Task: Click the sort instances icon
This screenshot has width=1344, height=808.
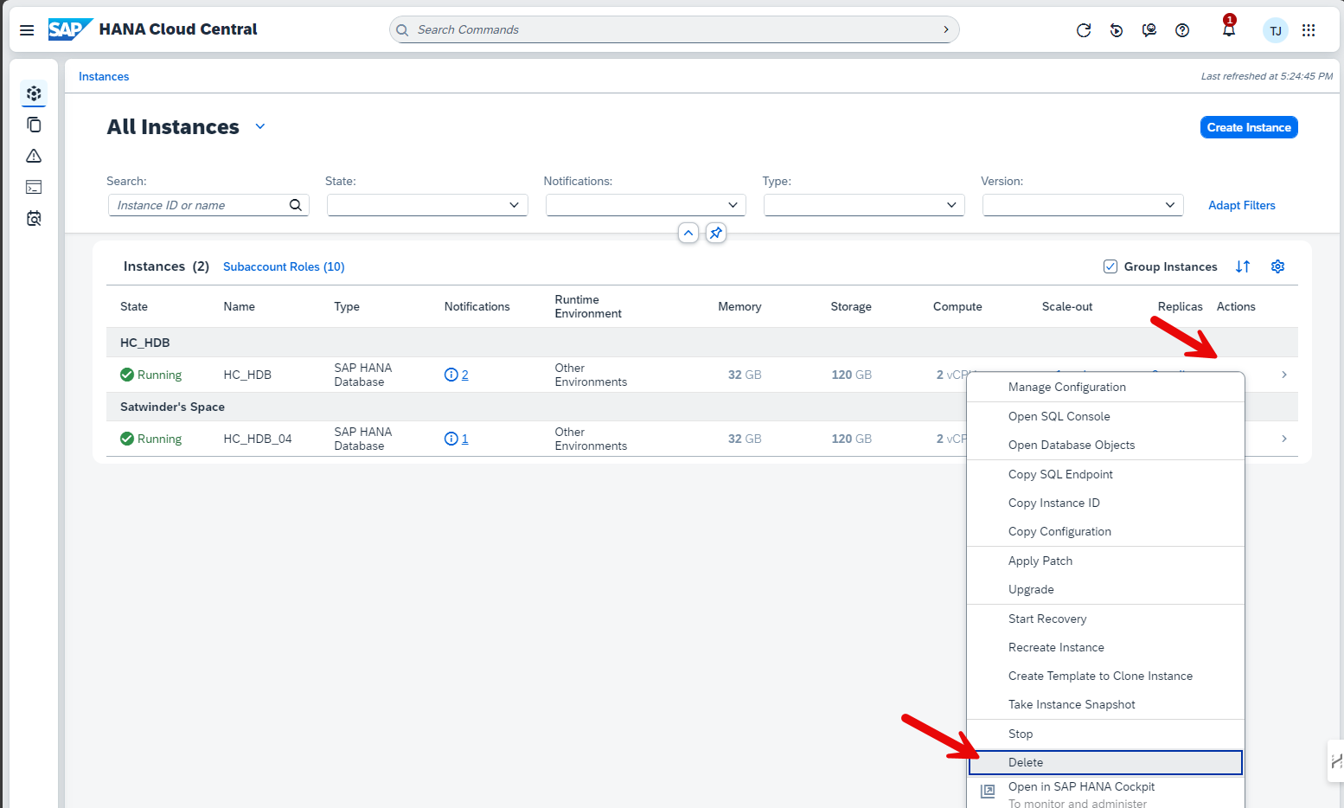Action: click(1243, 266)
